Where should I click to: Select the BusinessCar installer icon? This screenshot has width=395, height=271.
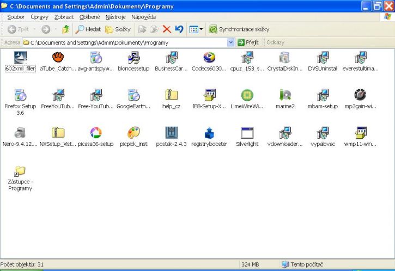tap(171, 57)
